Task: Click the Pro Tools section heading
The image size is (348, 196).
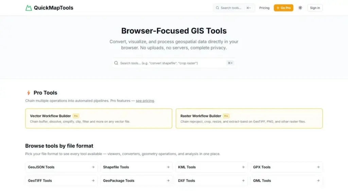Action: click(45, 93)
